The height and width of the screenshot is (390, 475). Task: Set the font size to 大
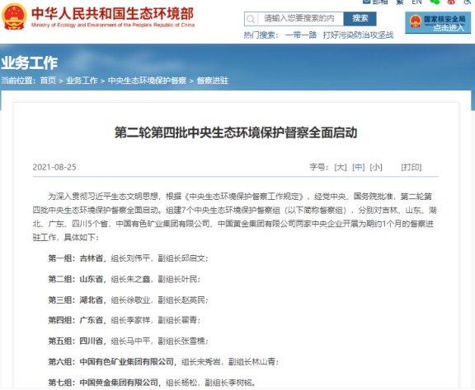click(341, 167)
